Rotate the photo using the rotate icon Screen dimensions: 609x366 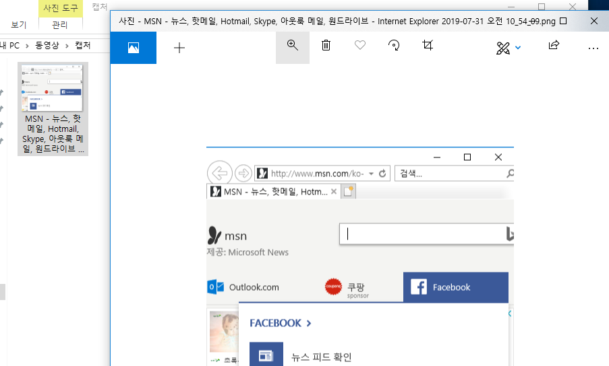[x=394, y=46]
